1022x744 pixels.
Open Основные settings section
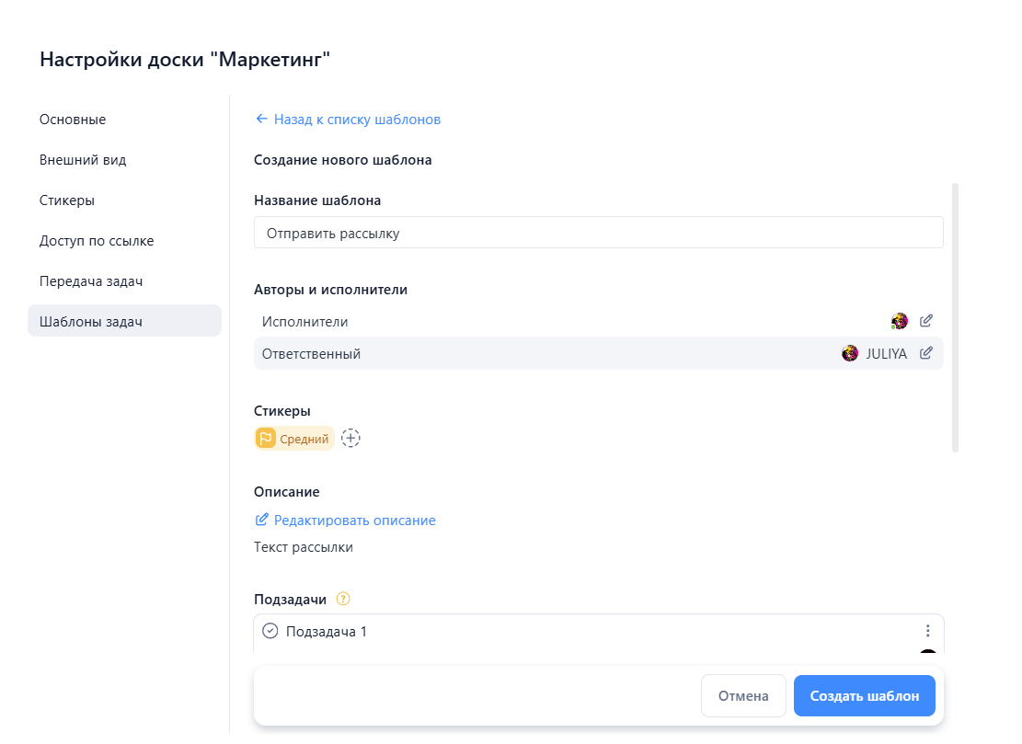click(72, 119)
